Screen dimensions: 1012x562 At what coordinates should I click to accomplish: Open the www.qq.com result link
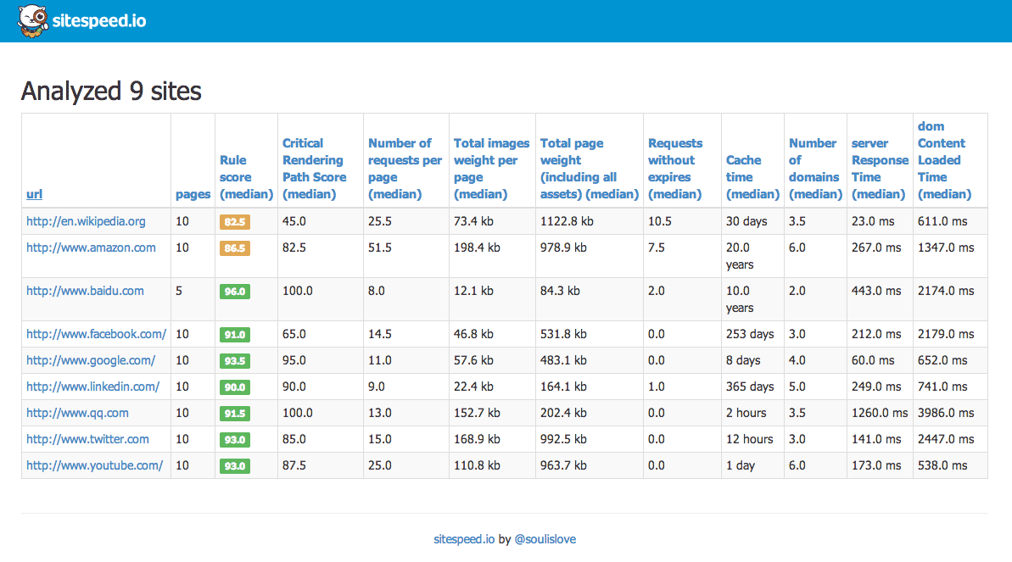click(77, 413)
